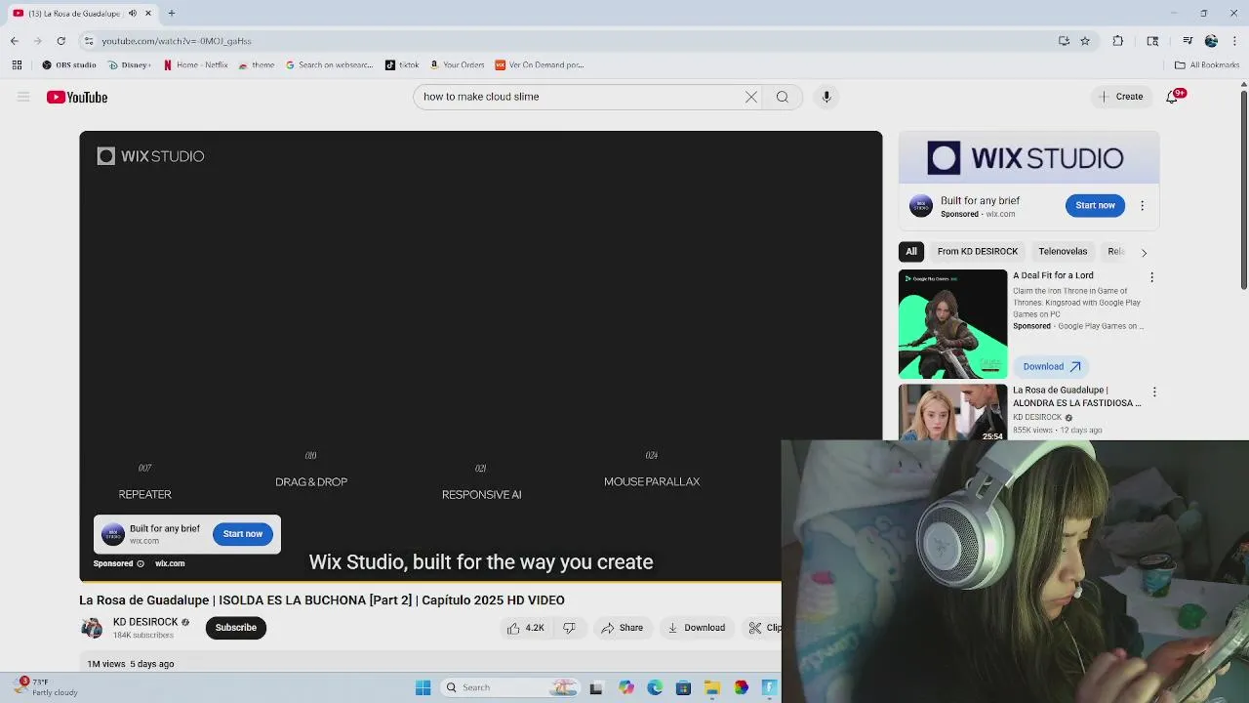Open the Chrome apps grid shortcut
Image resolution: width=1249 pixels, height=703 pixels.
tap(17, 65)
